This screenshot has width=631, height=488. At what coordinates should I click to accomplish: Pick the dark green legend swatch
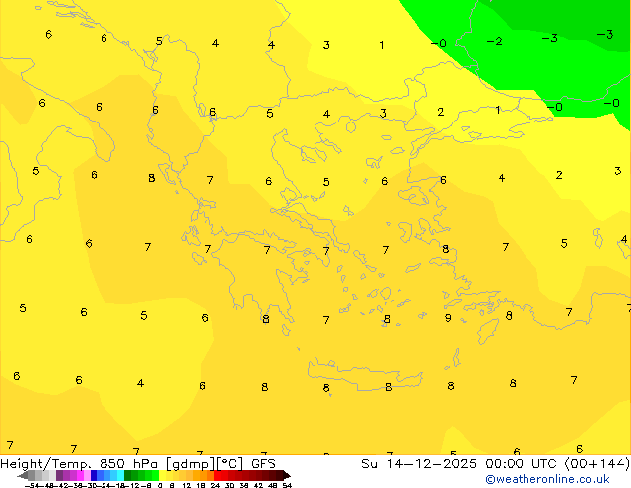tap(128, 475)
